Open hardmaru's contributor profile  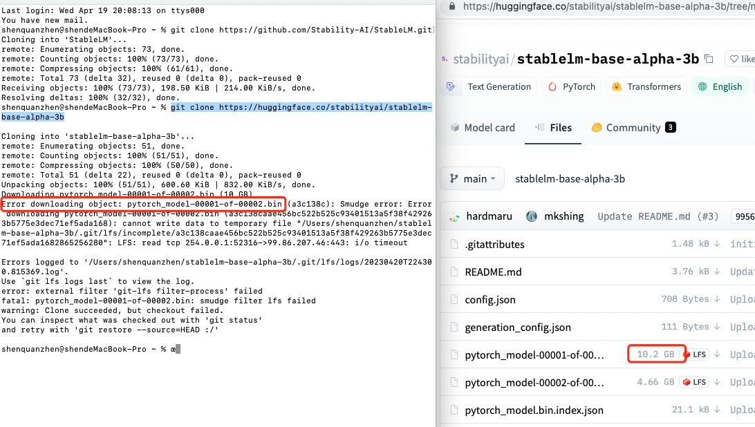coord(489,217)
